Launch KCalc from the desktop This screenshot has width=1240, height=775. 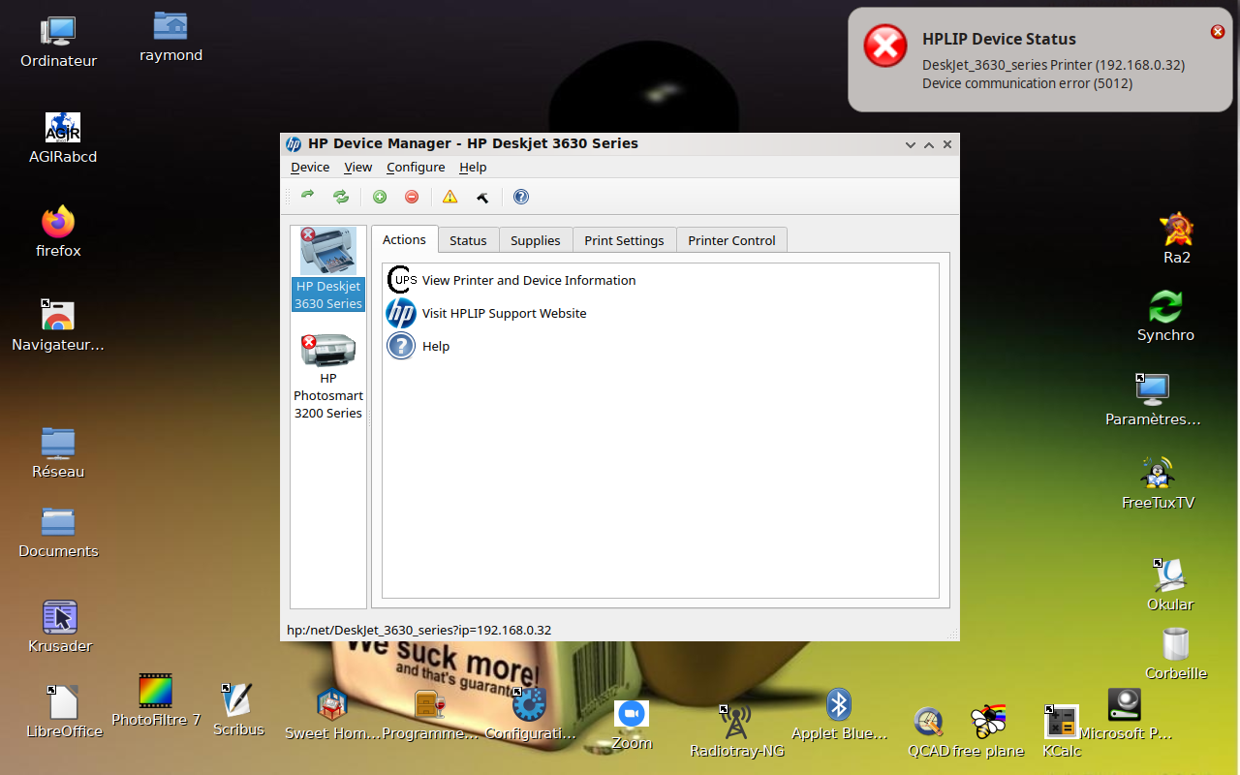1062,731
